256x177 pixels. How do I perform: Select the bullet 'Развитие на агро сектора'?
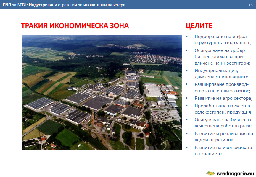223,98
